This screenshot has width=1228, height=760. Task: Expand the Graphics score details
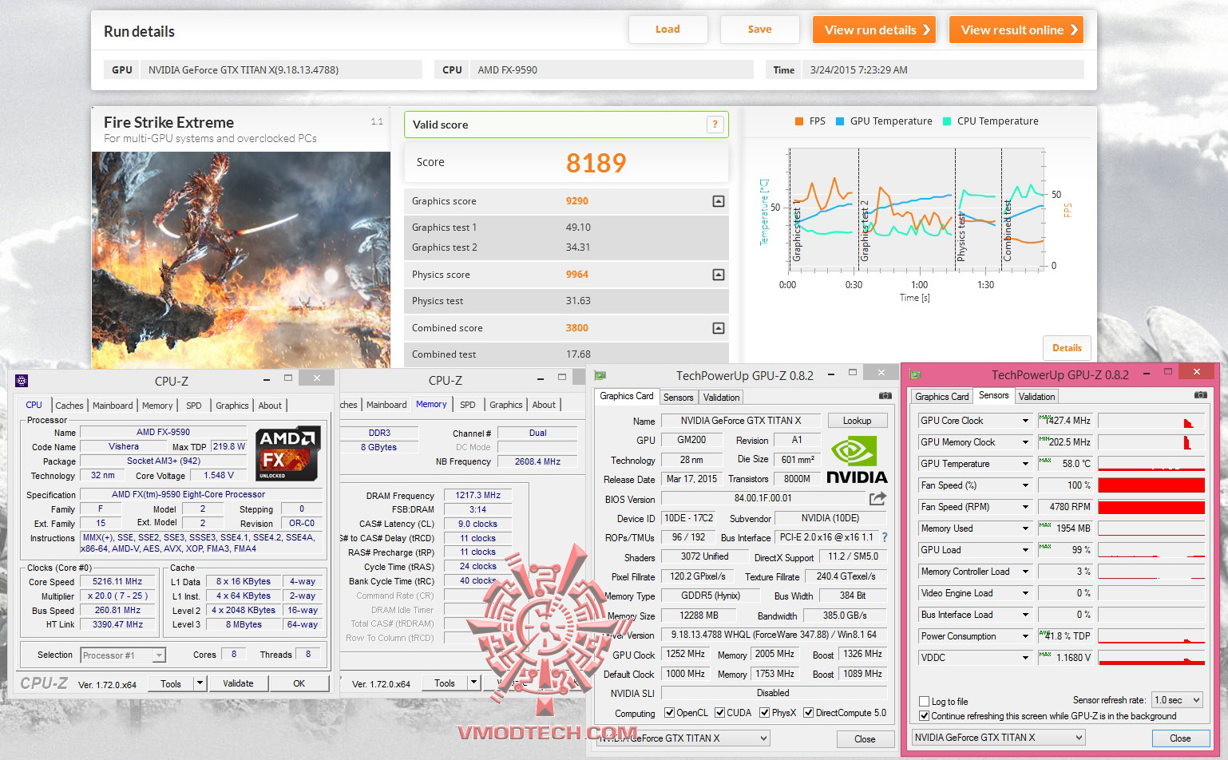point(719,201)
